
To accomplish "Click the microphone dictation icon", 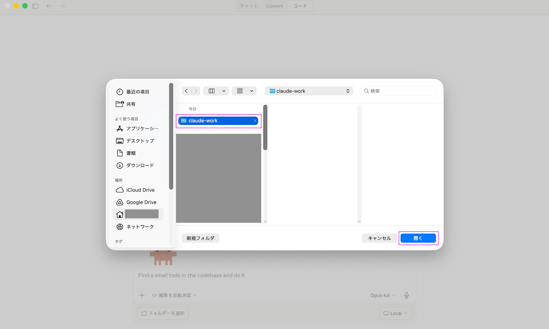I will (x=407, y=295).
